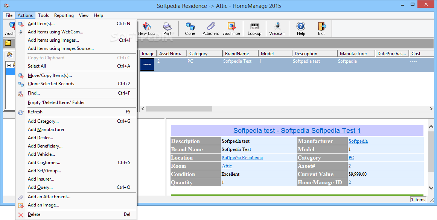437x220 pixels.
Task: Choose Add Category... menu entry
Action: tap(76, 121)
